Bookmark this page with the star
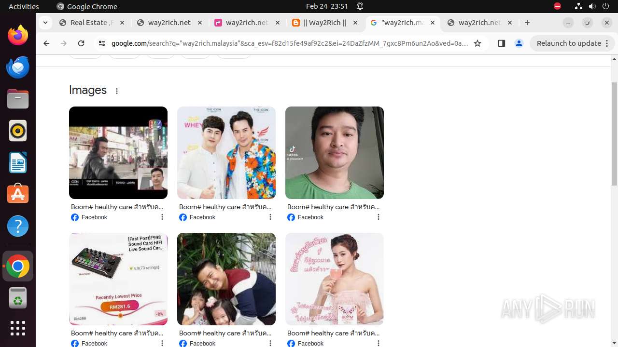Image resolution: width=618 pixels, height=347 pixels. (x=478, y=43)
